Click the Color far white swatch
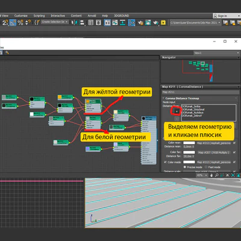Screen dimensions: 241x241 pos(189,152)
